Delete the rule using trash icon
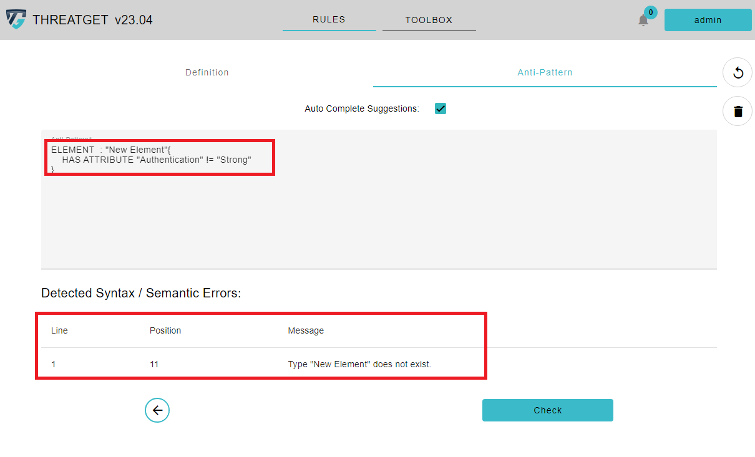 (738, 112)
